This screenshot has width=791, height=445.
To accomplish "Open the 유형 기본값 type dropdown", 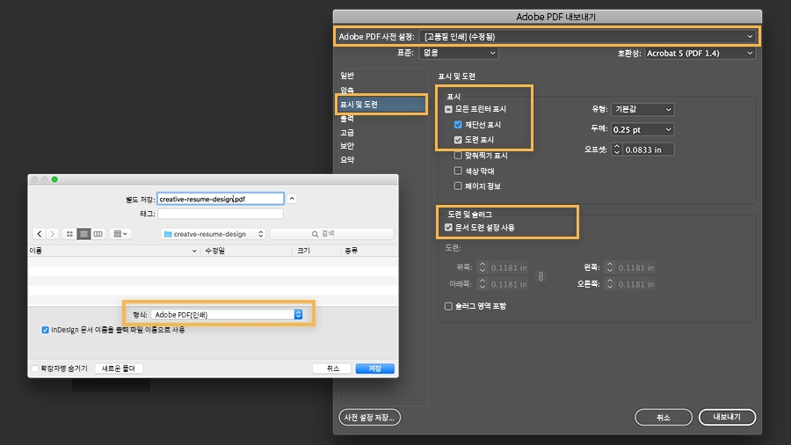I will (642, 109).
